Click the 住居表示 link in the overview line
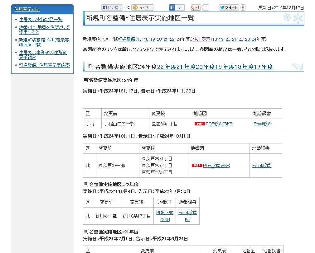 pos(201,39)
